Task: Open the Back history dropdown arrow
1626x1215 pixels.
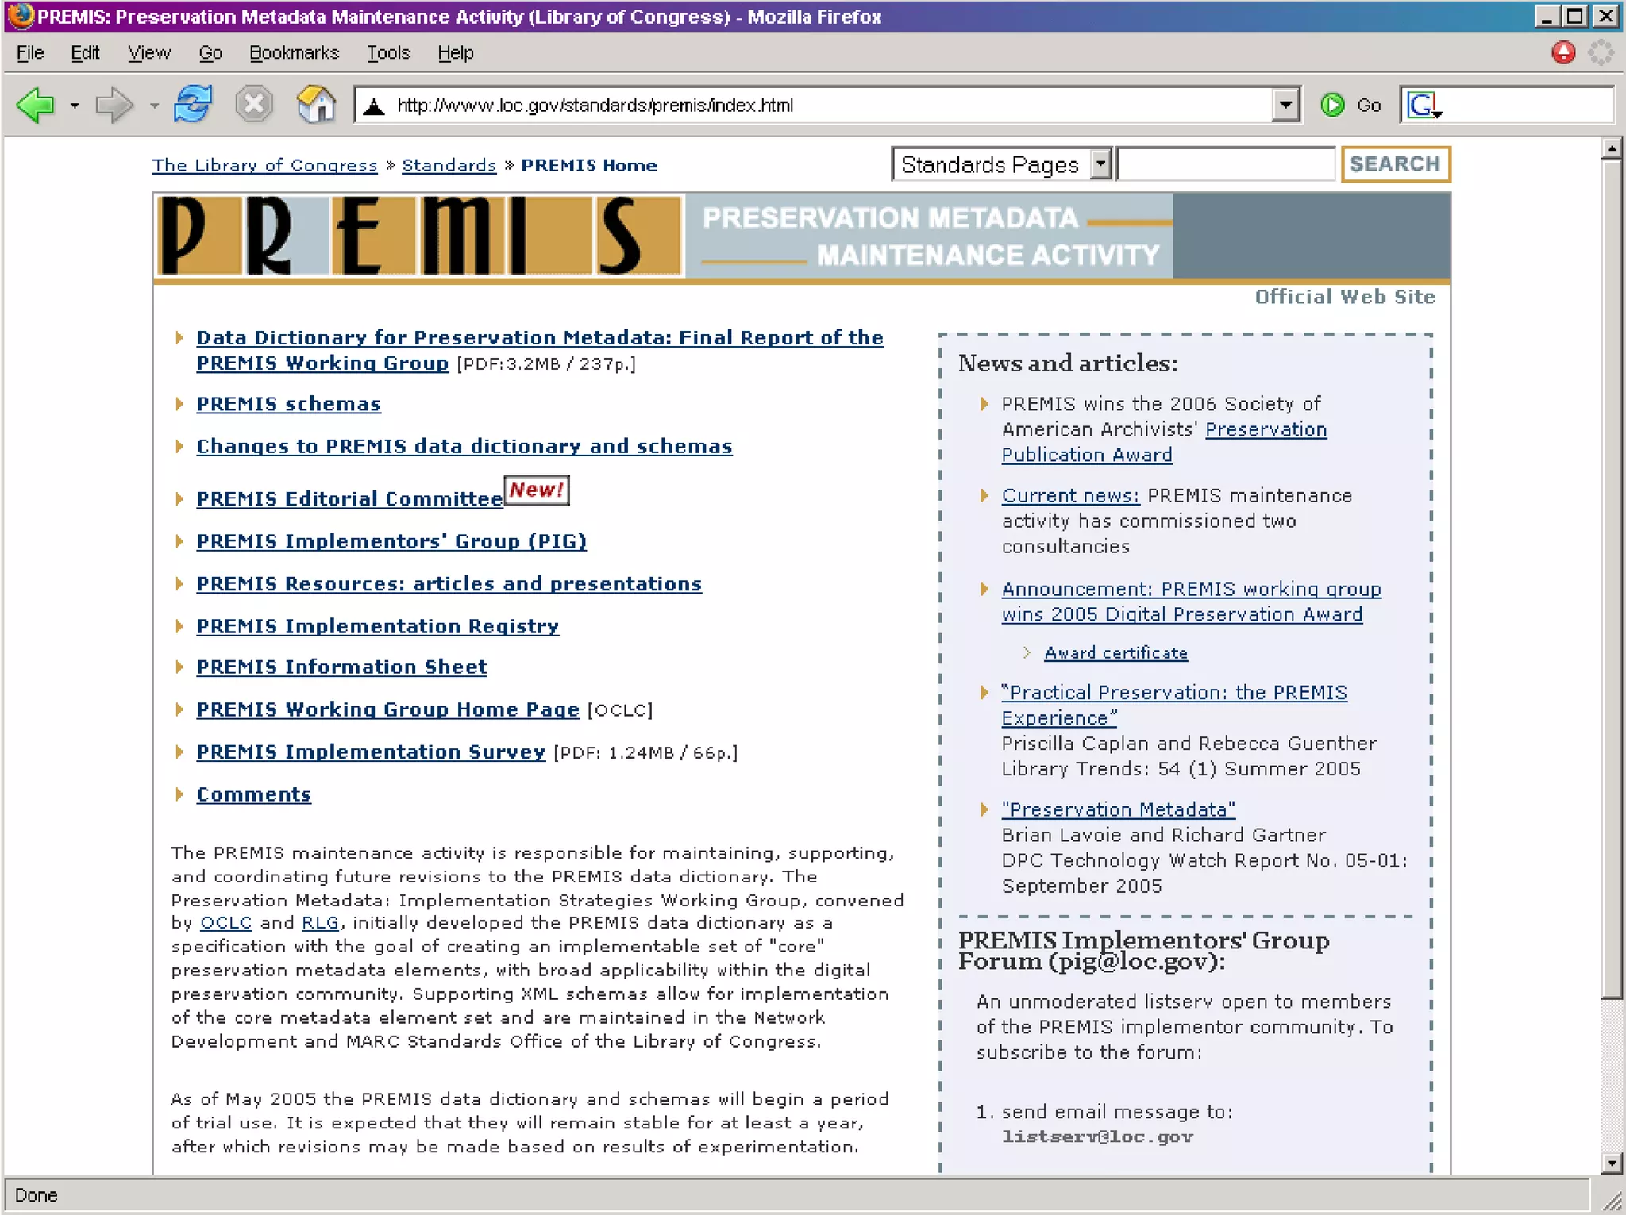Action: pos(75,106)
